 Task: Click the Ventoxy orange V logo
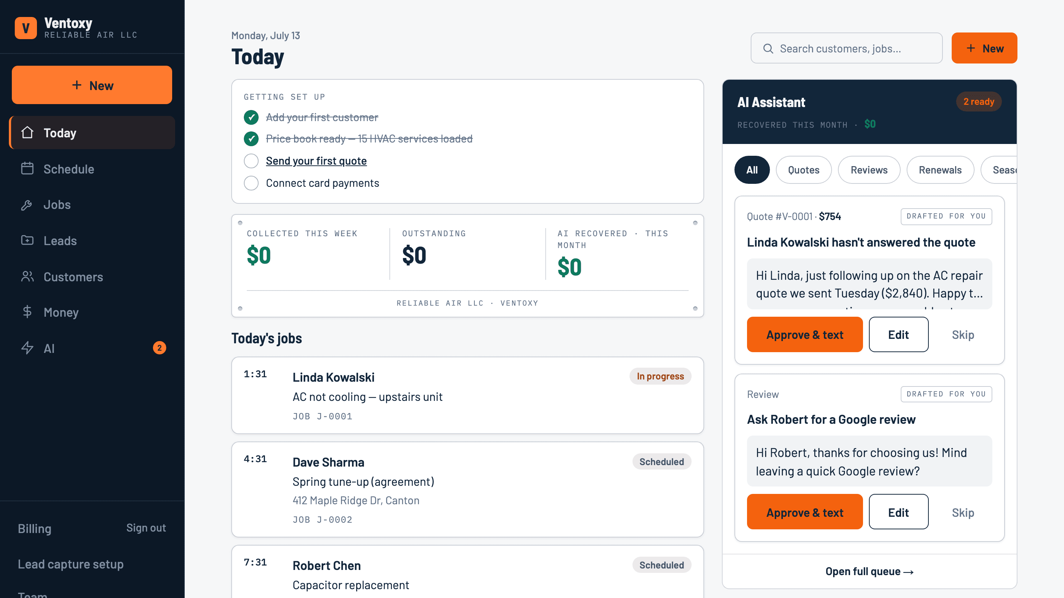pyautogui.click(x=25, y=28)
